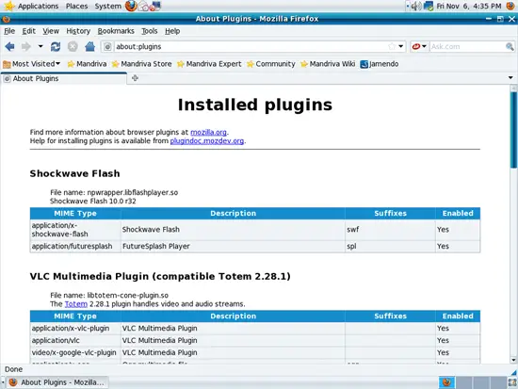Viewport: 518px width, 389px height.
Task: Expand the back/forward history dropdown arrow
Action: (40, 46)
